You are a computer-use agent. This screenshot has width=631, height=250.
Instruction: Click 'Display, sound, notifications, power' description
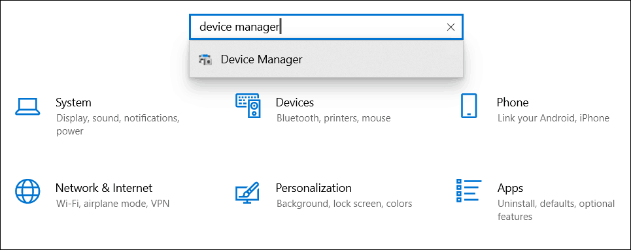[118, 125]
